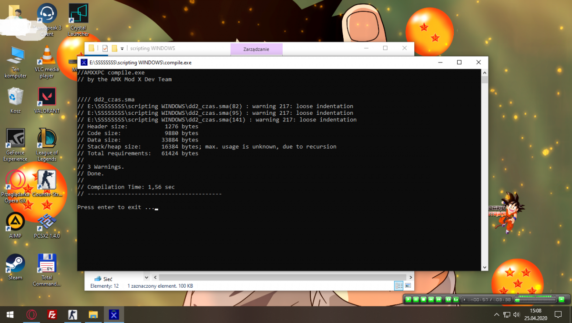Toggle repeat mode in the AIMP mini player
This screenshot has height=323, width=572.
tap(449, 299)
